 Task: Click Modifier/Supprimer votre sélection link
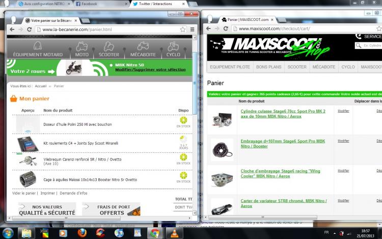pos(150,70)
